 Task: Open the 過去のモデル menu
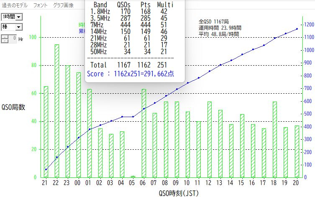tap(15, 5)
